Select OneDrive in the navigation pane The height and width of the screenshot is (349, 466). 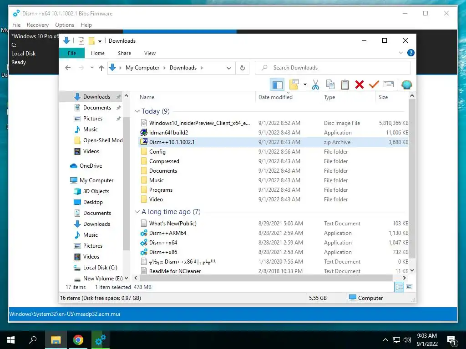pos(91,166)
